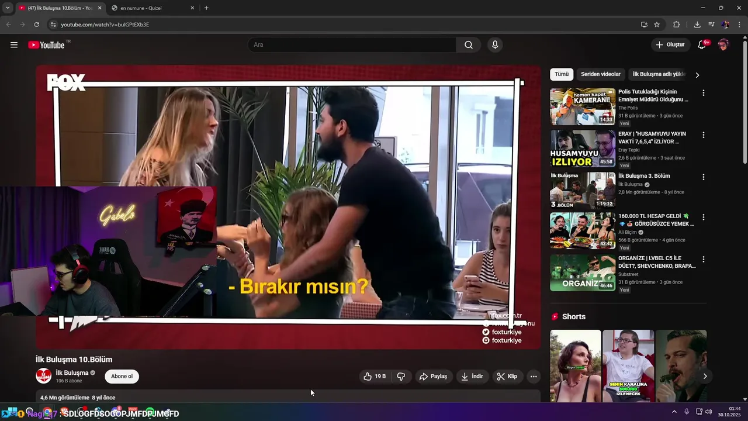The image size is (748, 421).
Task: Open Chrome downloads icon
Action: tap(697, 25)
